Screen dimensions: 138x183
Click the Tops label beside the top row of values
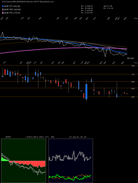coord(136,19)
